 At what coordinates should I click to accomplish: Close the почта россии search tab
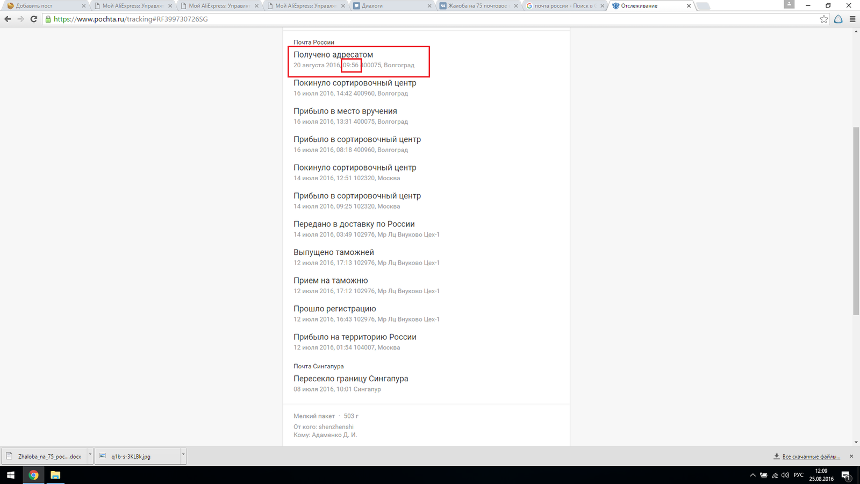tap(603, 6)
